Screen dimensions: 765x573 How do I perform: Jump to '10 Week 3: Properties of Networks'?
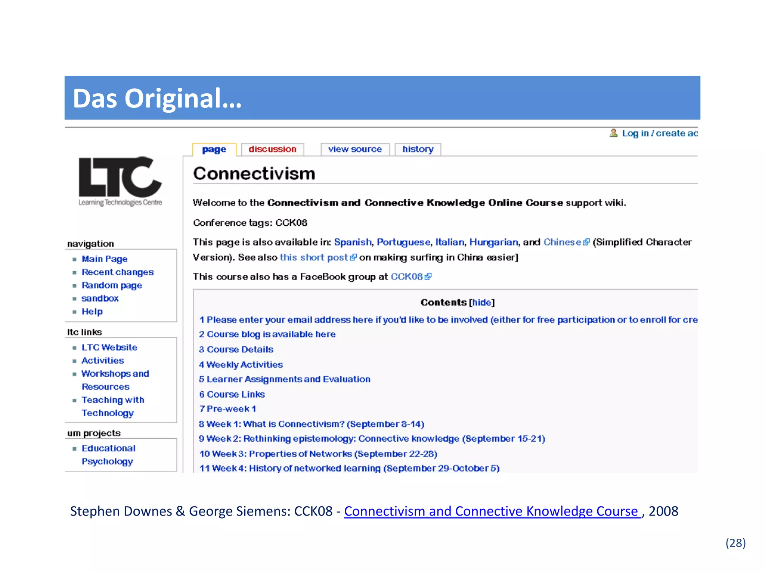318,454
